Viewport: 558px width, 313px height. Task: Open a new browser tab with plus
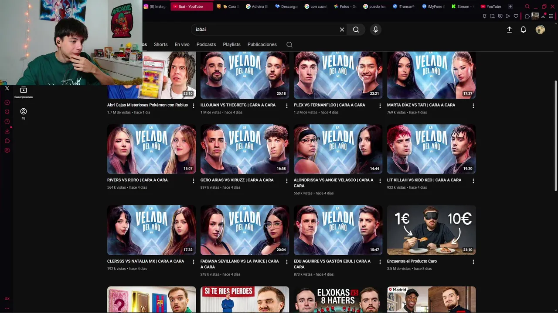[x=510, y=7]
